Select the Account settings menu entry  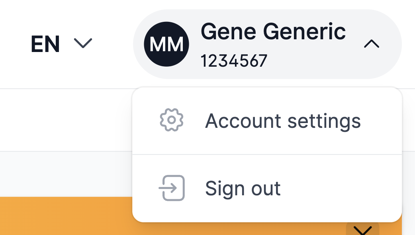267,121
